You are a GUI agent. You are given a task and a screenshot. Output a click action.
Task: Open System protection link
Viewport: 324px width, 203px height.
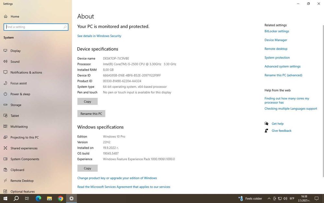277,57
